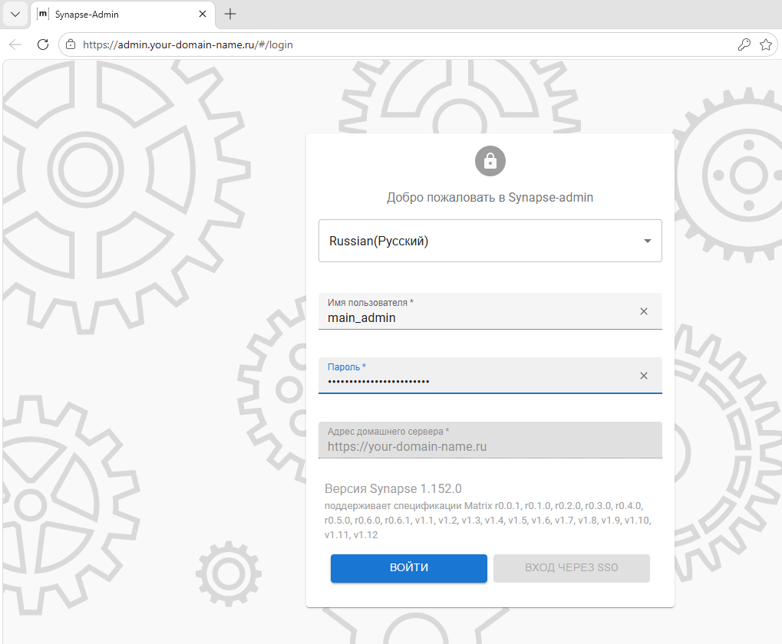Click the supported Matrix specifications text
The image size is (782, 644).
(488, 521)
